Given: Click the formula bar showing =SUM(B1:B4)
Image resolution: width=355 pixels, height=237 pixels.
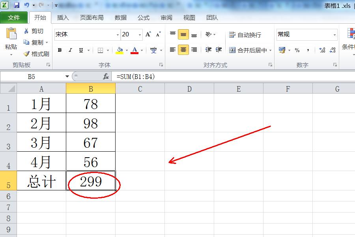Looking at the screenshot, I should [x=233, y=76].
